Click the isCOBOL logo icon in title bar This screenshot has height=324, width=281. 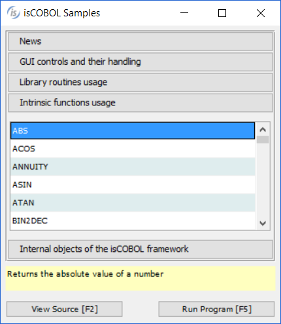click(13, 13)
